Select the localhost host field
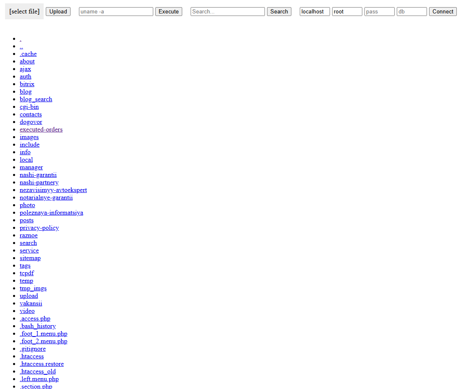Viewport: 461px width, 389px height. pos(314,12)
